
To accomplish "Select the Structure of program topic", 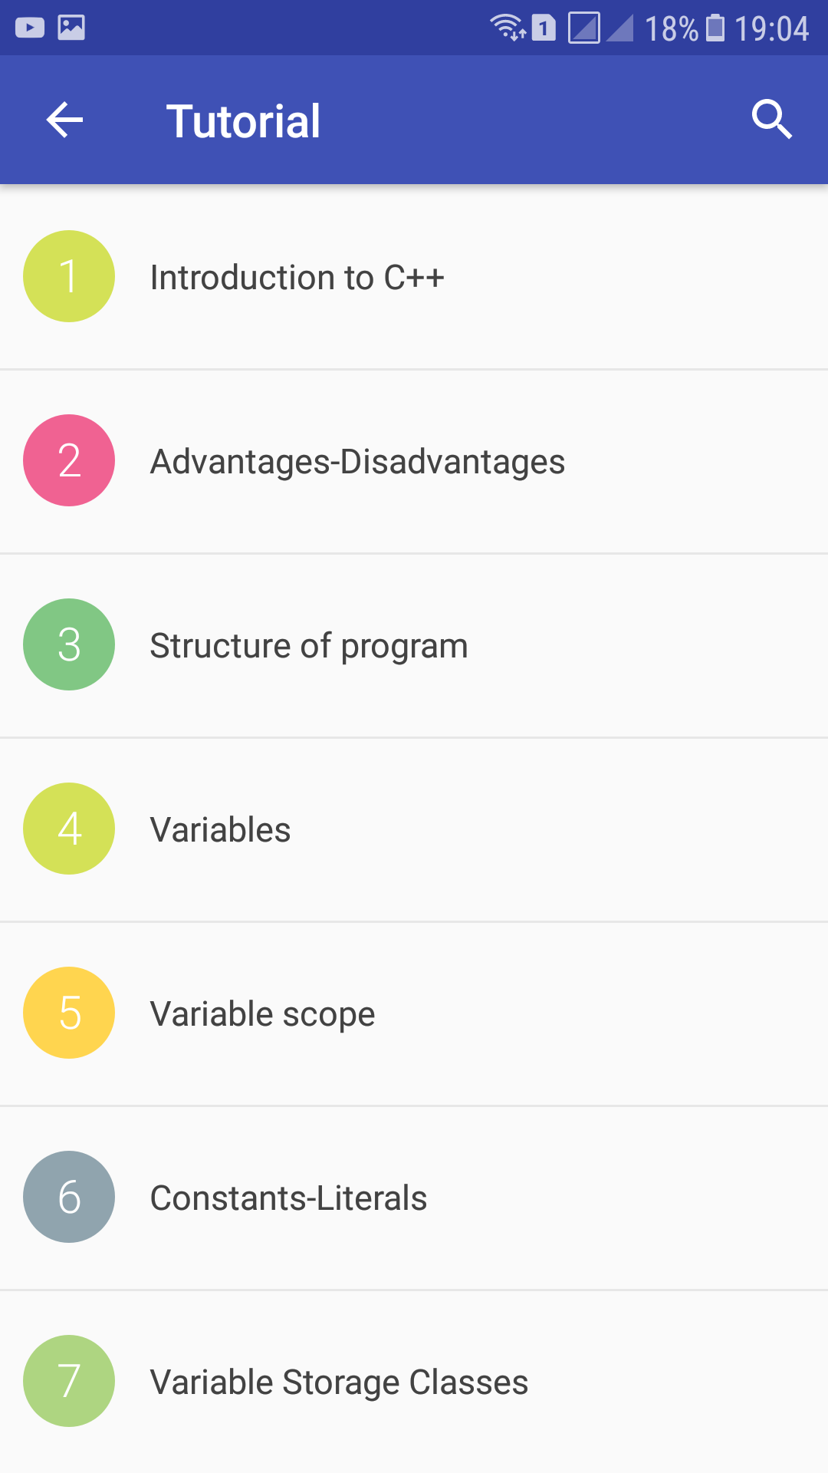I will (309, 645).
